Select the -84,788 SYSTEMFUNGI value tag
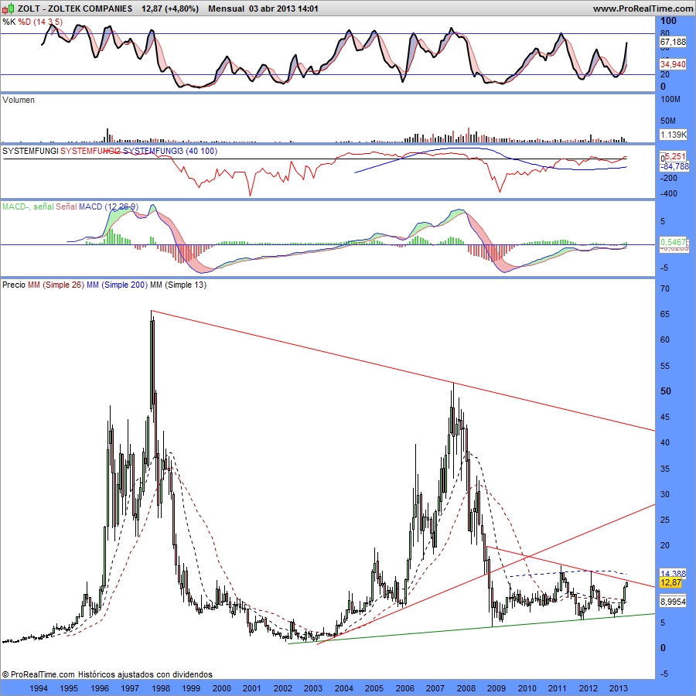This screenshot has height=696, width=696. [674, 166]
